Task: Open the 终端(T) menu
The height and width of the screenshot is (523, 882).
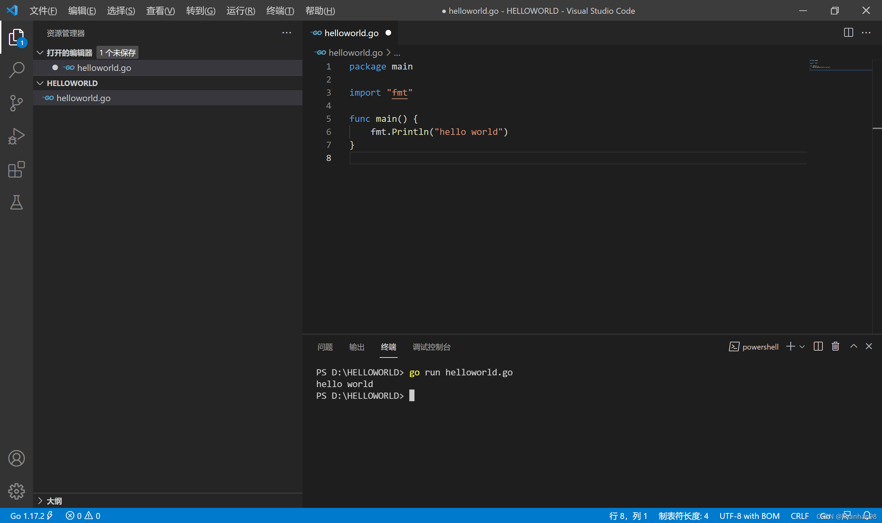Action: (x=280, y=11)
